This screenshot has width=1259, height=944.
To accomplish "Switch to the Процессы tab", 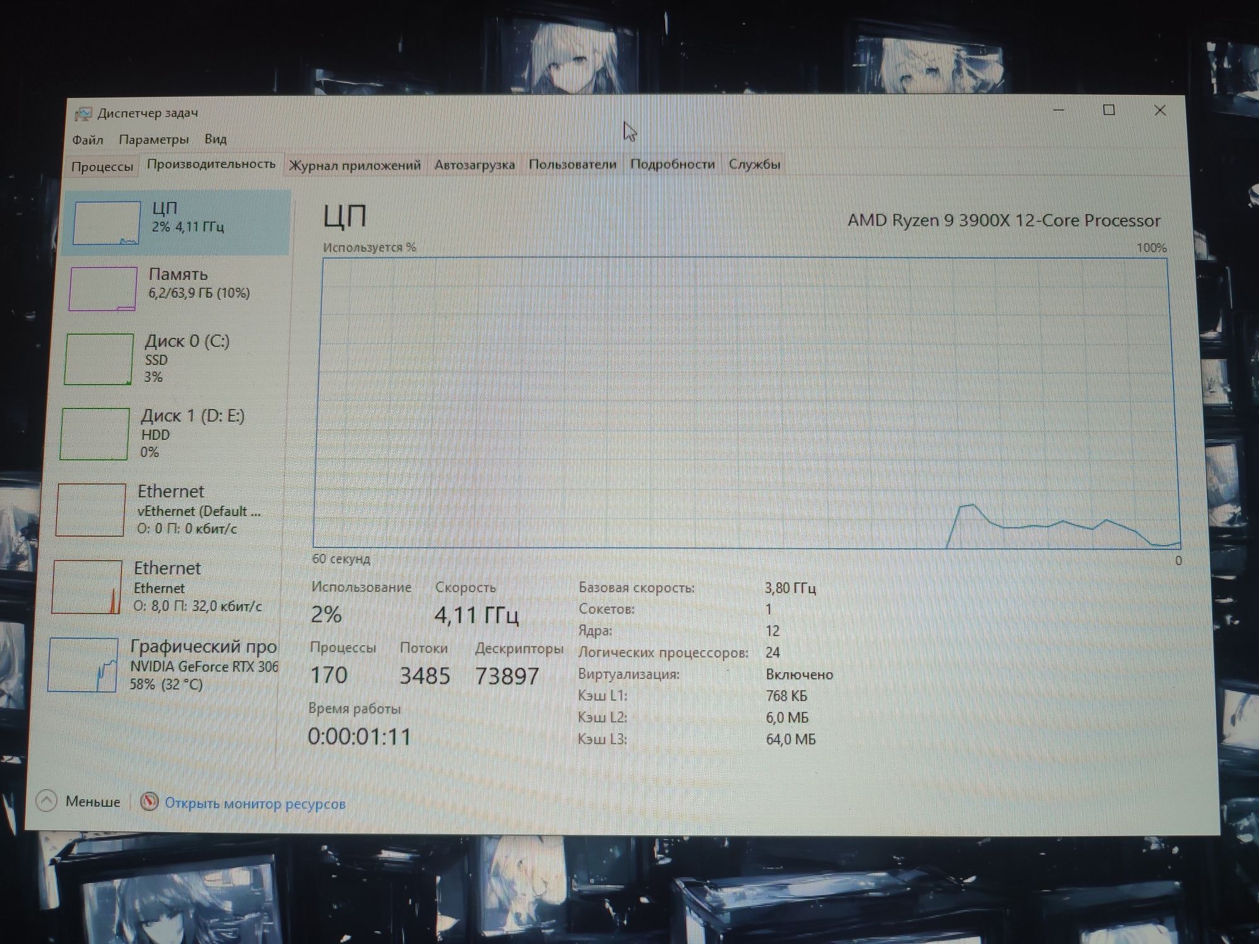I will click(102, 167).
